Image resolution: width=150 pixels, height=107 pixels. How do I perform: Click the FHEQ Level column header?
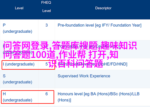pyautogui.click(x=46, y=7)
